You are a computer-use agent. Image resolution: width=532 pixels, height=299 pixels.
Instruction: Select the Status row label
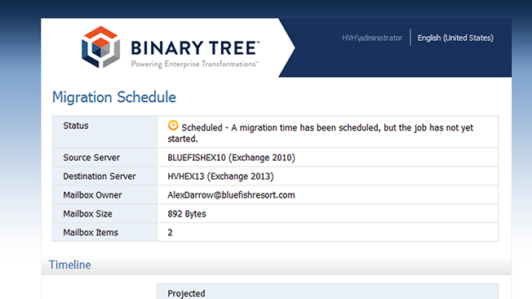[x=76, y=126]
